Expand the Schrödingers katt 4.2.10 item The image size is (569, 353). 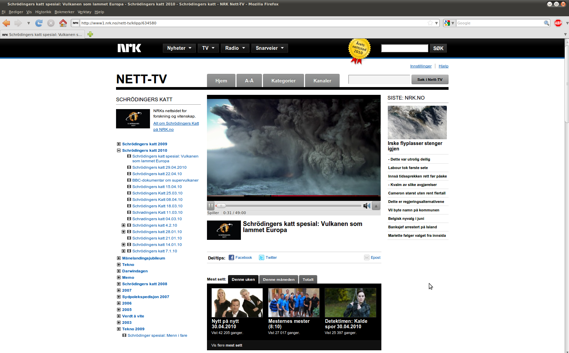click(124, 225)
